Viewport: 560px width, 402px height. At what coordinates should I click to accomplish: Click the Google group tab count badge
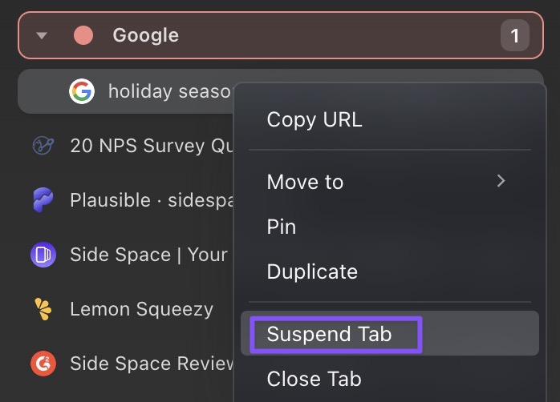click(x=515, y=35)
